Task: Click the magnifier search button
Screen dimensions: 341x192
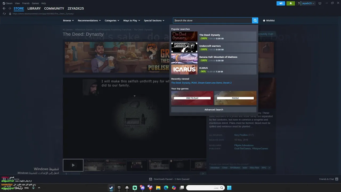Action: tap(255, 21)
